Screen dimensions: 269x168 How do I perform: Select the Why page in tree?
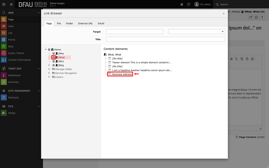point(61,61)
